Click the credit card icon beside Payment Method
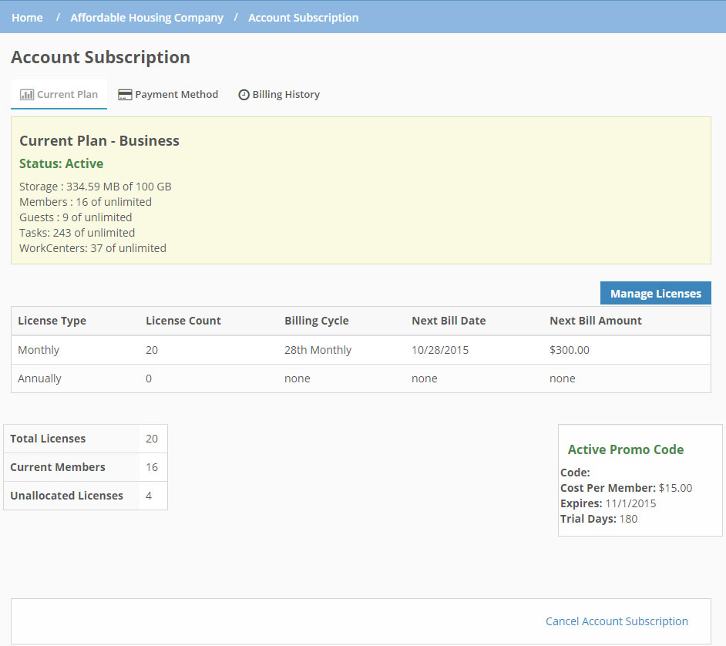This screenshot has height=646, width=726. click(x=124, y=94)
